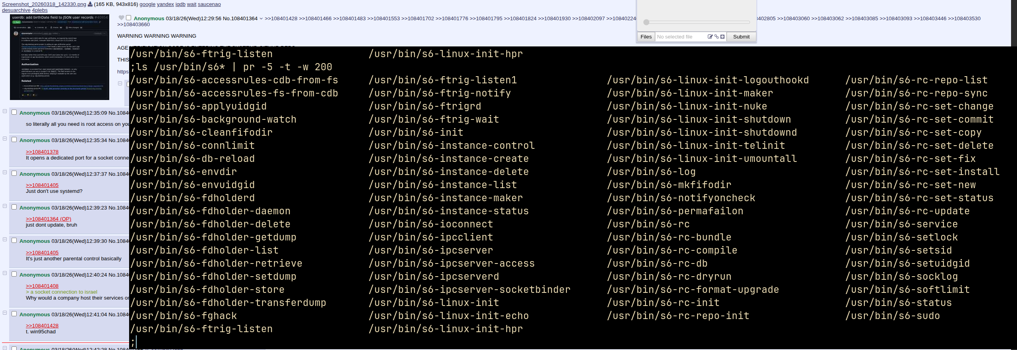Tick the checkbox on the 12:35:09 post
Screen dimensions: 1017x350
tap(14, 112)
